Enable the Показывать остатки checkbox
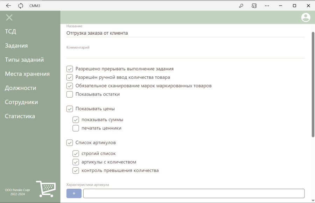Image resolution: width=315 pixels, height=203 pixels. pos(70,94)
